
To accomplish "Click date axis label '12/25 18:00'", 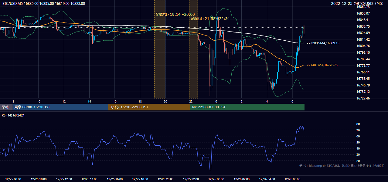I will 140,179.
